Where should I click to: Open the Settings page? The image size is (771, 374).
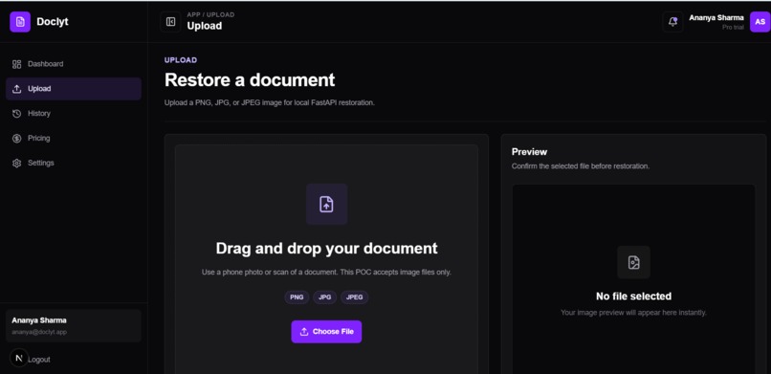[74, 163]
